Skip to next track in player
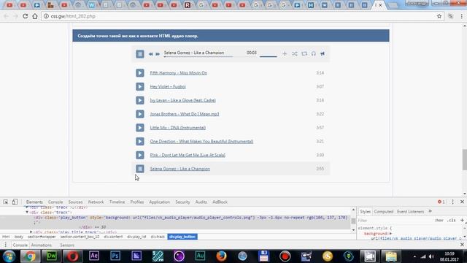Screen dimensions: 467x263 pos(158,54)
